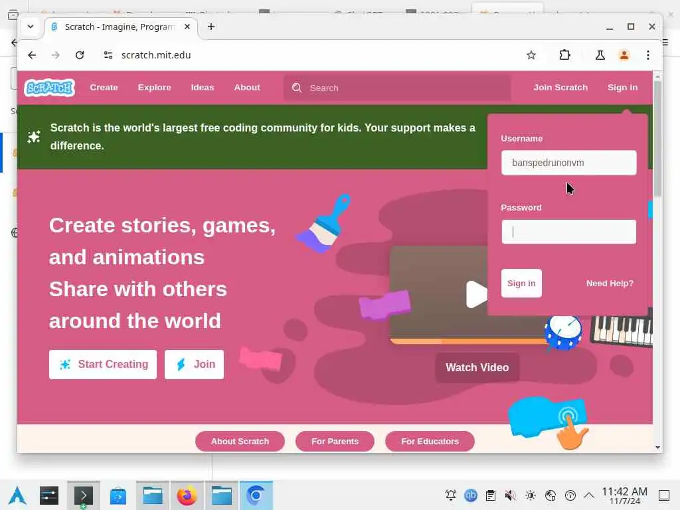Open the Need Help? link

(610, 283)
